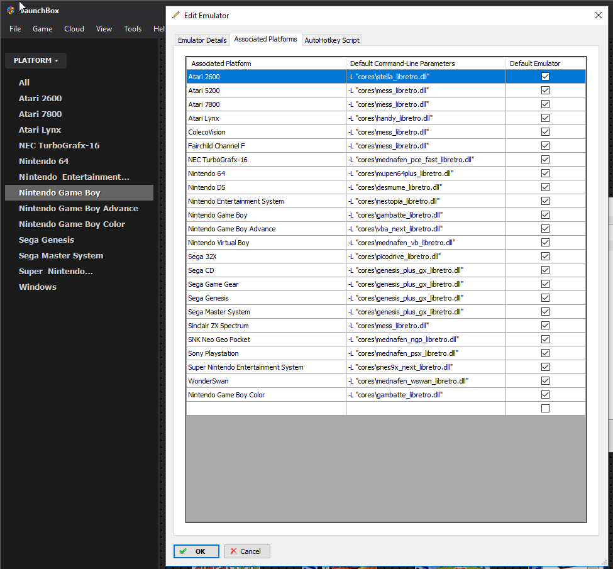Switch to the AutoHotkey Script tab
Screen dimensions: 613x569
(332, 40)
